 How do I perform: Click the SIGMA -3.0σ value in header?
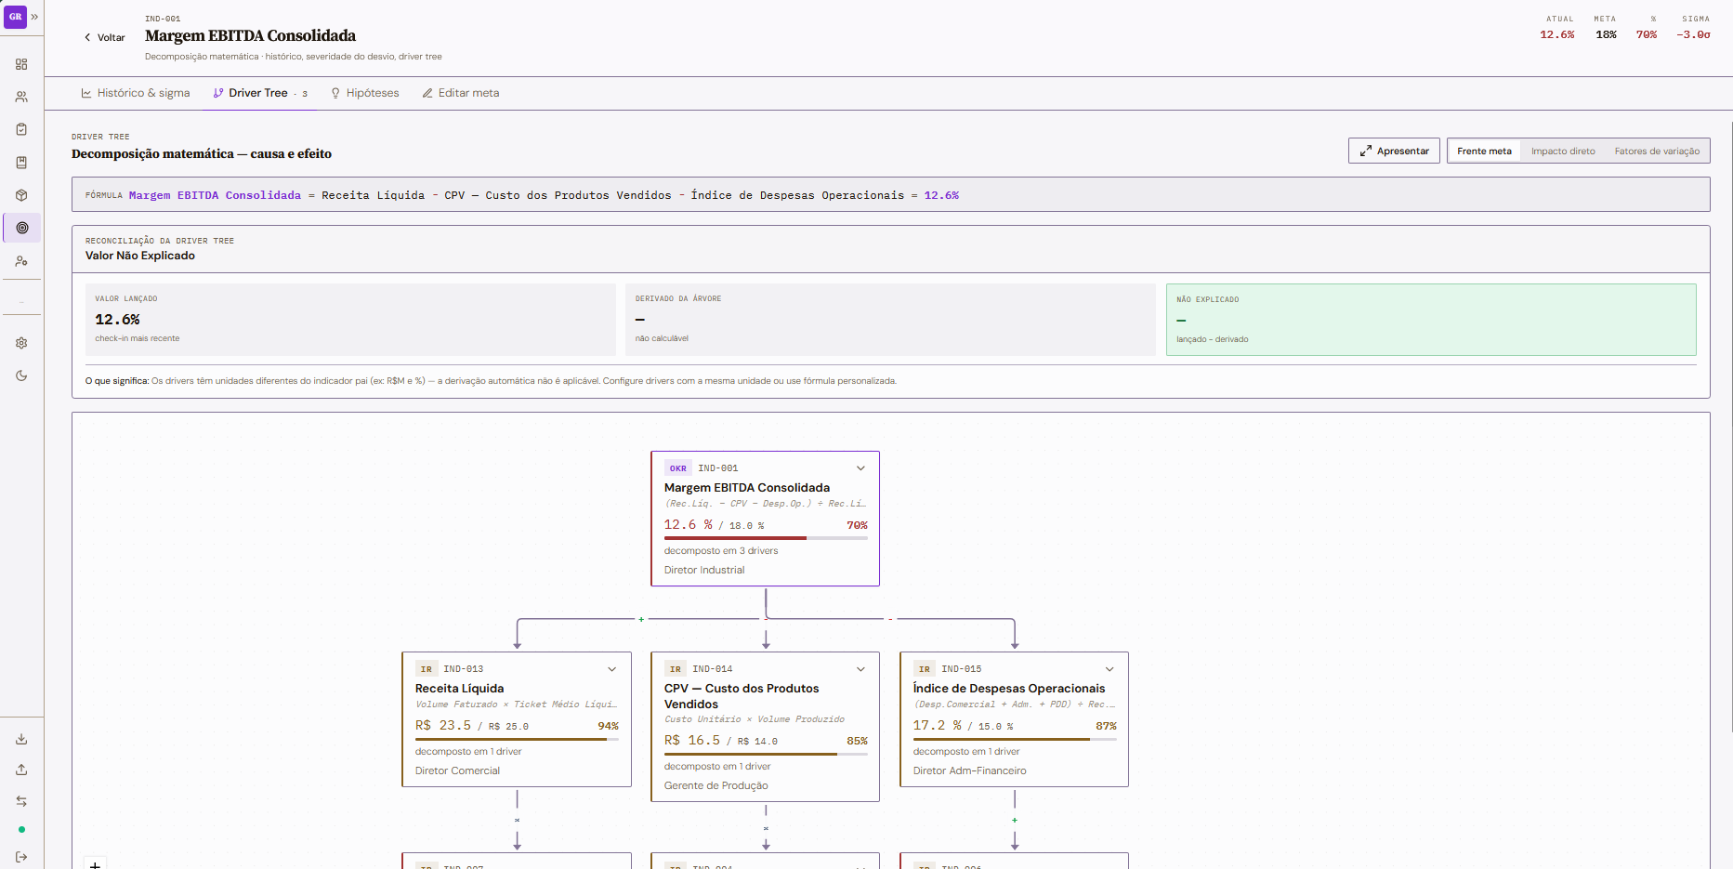pyautogui.click(x=1693, y=34)
